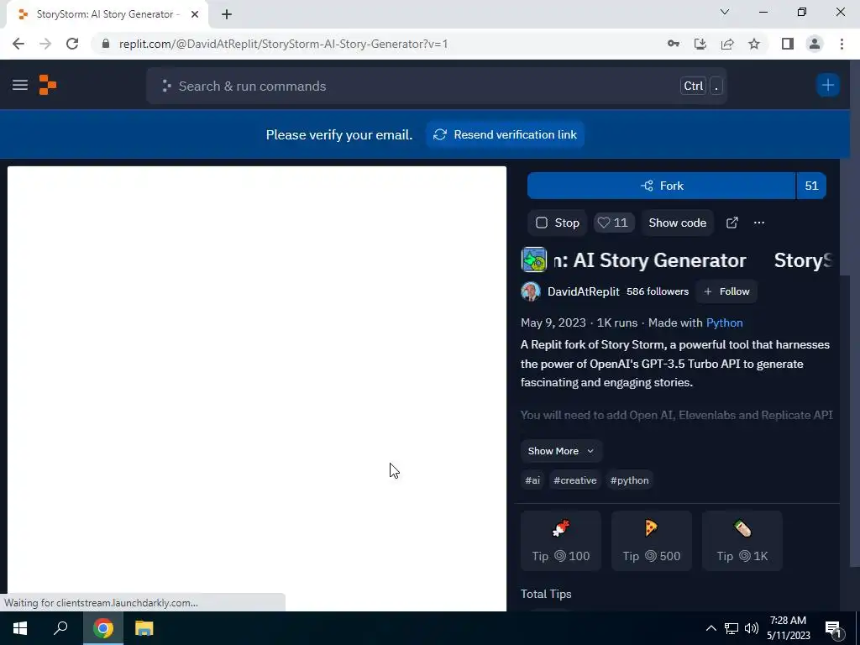Screen dimensions: 860x645
Task: Tip 100 cycles with meat icon
Action: [560, 541]
